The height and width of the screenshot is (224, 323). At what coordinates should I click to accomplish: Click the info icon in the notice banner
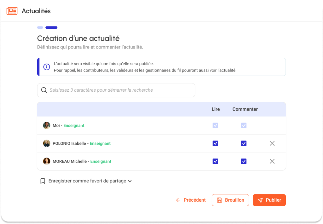point(47,67)
